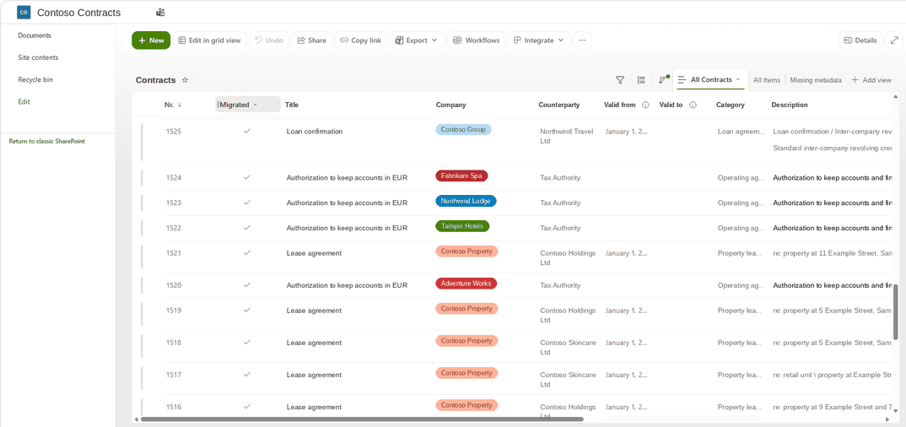Click the filter funnel icon
The height and width of the screenshot is (427, 906).
620,80
